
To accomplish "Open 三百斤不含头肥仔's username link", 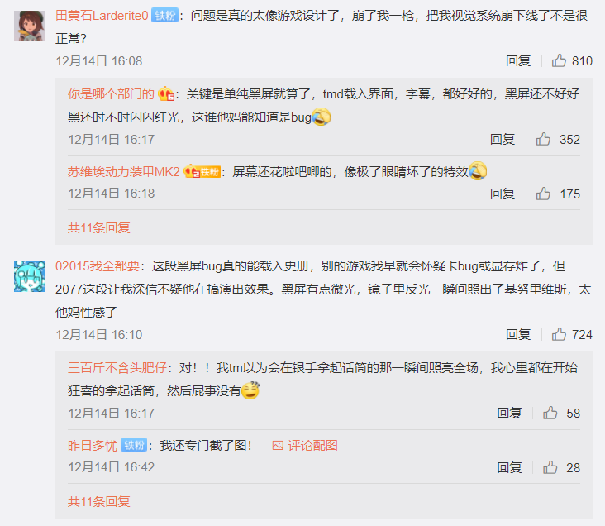I will (x=117, y=368).
